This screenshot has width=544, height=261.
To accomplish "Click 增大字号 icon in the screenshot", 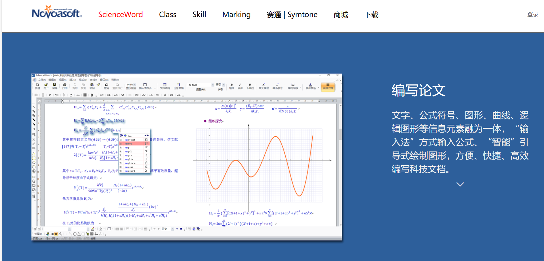I will (264, 86).
